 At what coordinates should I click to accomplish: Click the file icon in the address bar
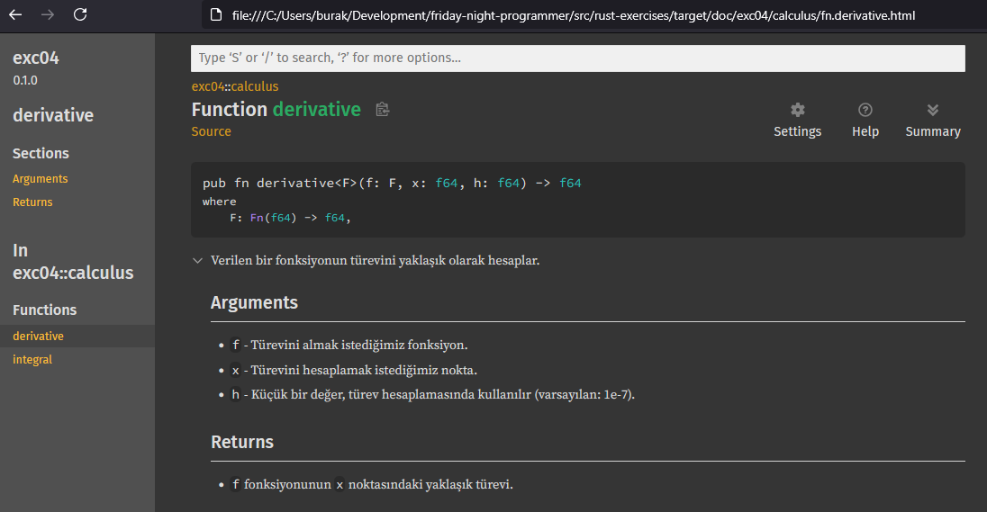[x=215, y=15]
